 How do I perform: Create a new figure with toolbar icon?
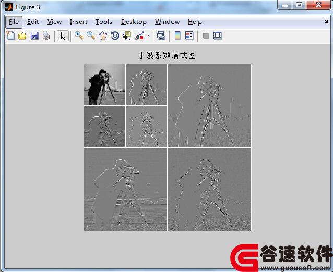(x=10, y=35)
